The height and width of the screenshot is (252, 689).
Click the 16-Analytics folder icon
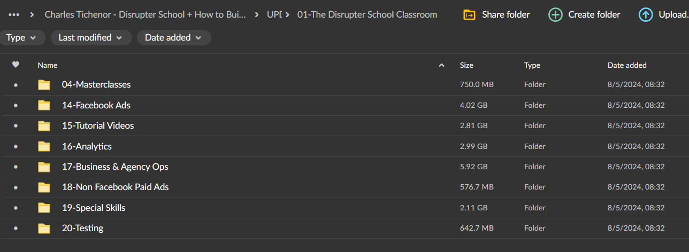click(44, 146)
